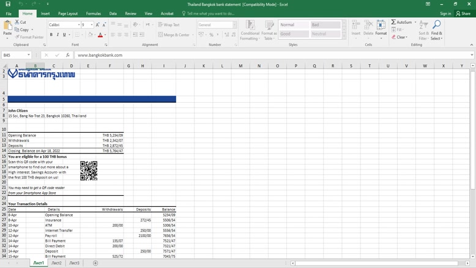Click the Clear eraser icon

(394, 37)
